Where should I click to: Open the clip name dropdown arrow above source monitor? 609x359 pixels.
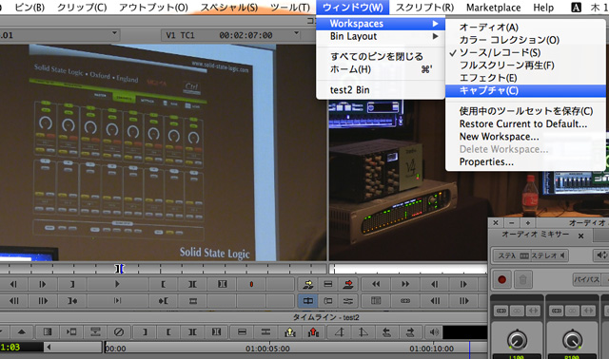click(114, 33)
